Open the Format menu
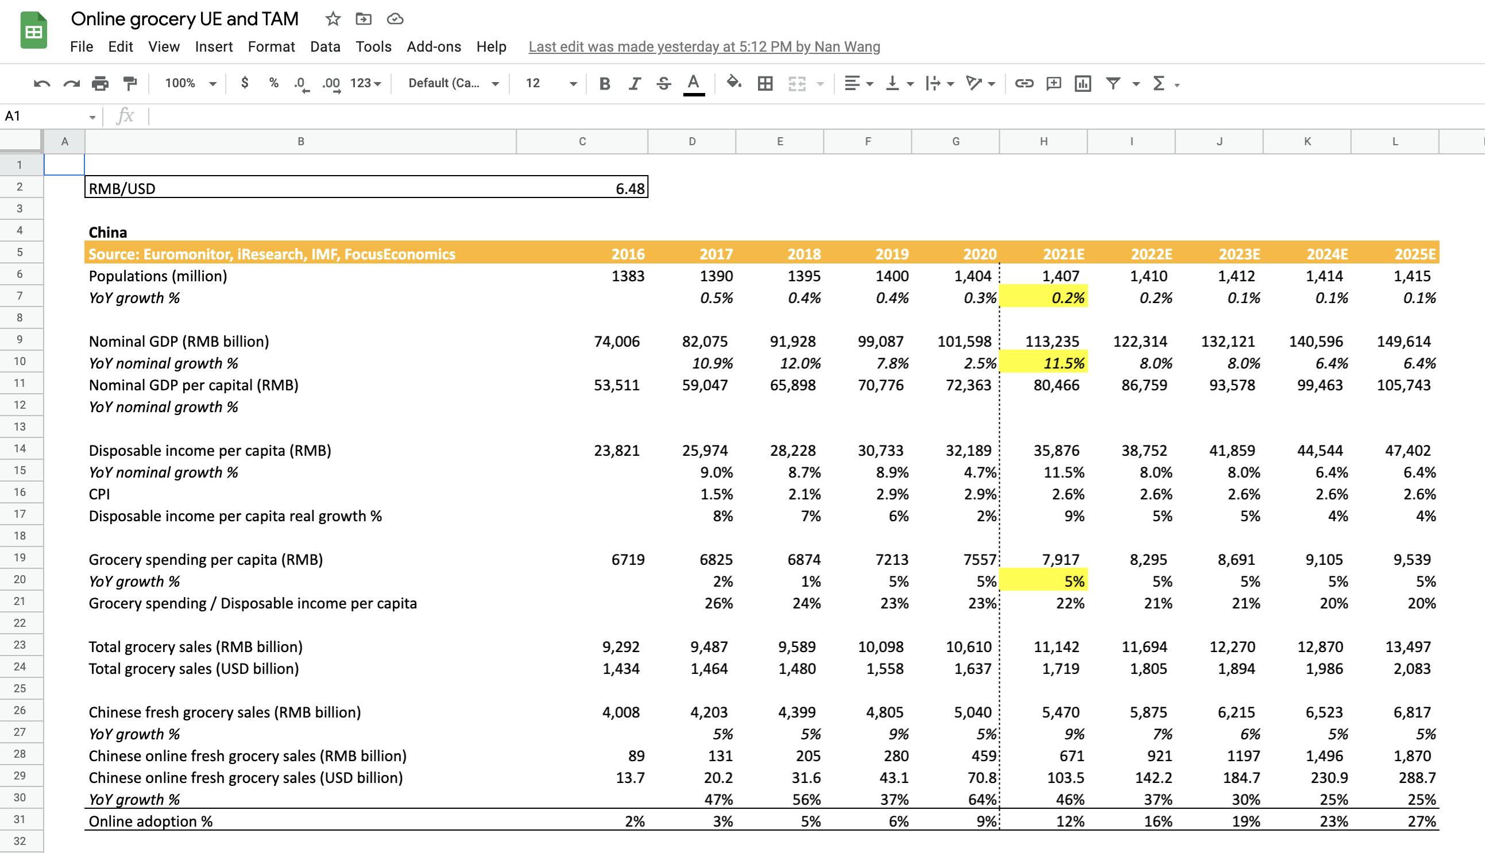Screen dimensions: 1485x853 (272, 47)
